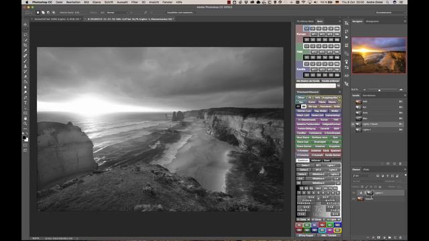Screen dimensions: 429x241
Task: Click the New selection icon in options bar
Action: [38, 13]
